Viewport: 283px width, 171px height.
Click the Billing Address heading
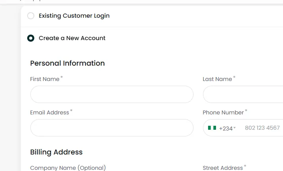point(56,152)
